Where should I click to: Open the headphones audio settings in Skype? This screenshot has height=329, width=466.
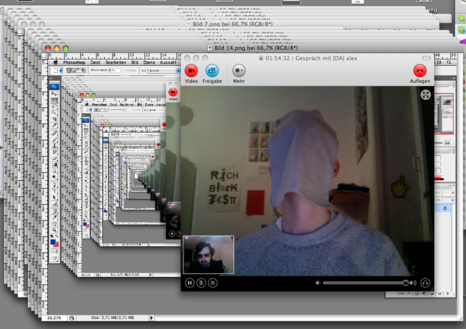[x=425, y=282]
